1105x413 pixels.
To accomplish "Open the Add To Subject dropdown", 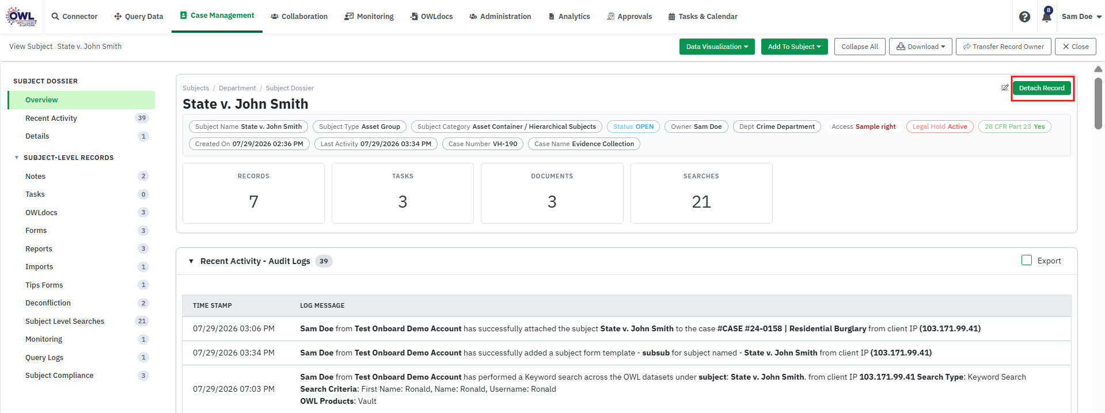I will tap(794, 47).
